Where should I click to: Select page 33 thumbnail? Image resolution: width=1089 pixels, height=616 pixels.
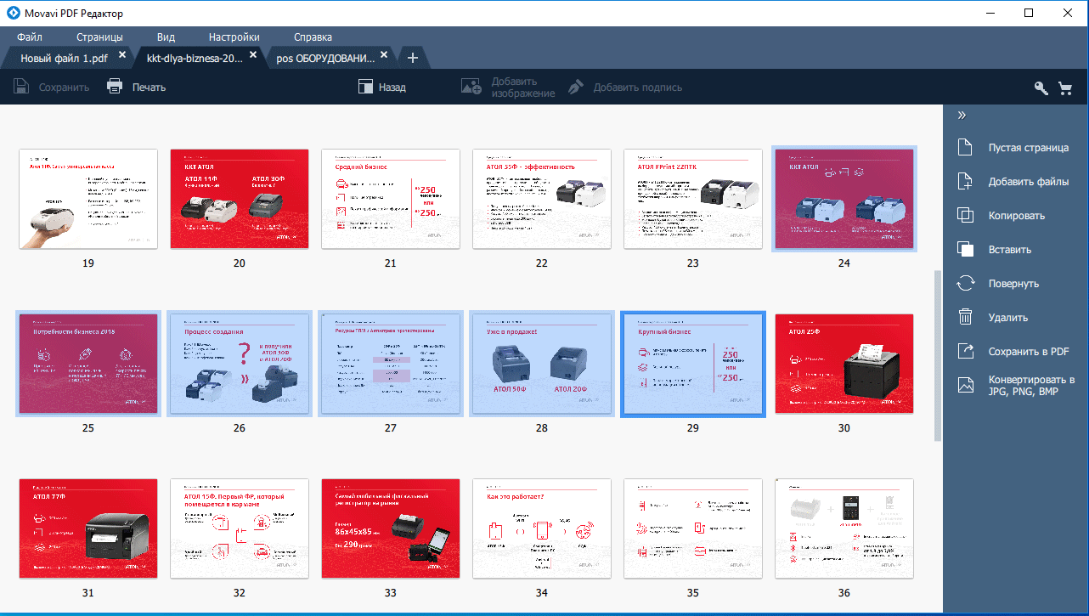coord(391,528)
